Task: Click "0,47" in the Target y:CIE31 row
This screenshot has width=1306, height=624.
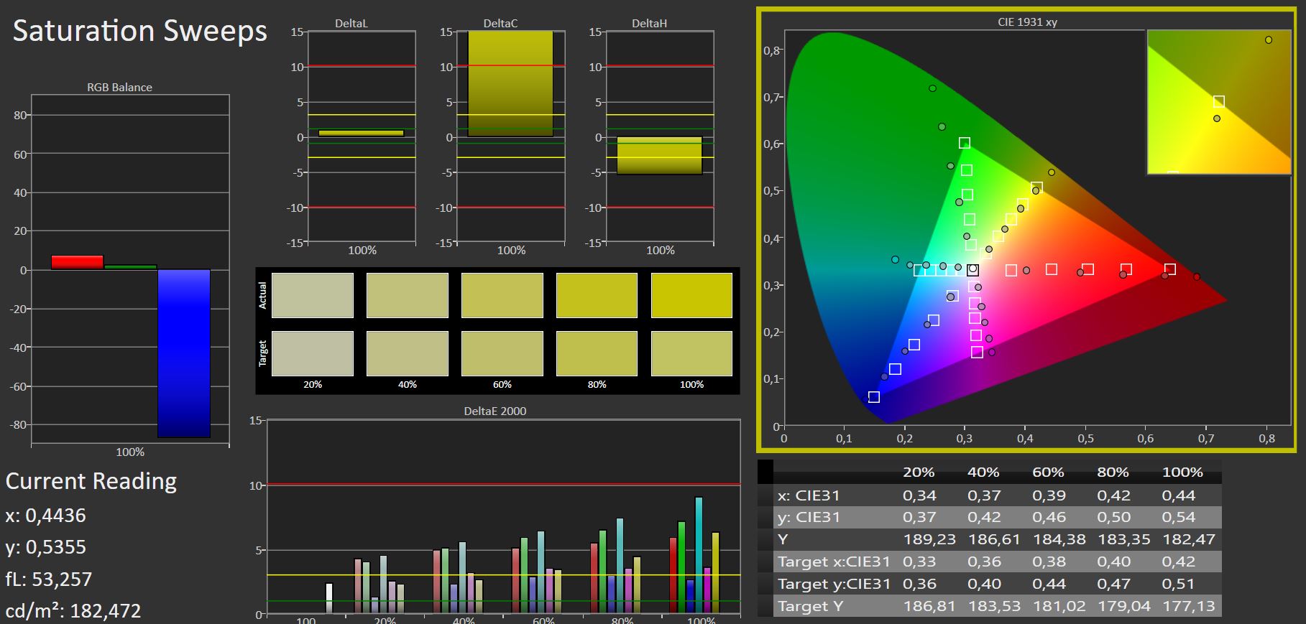Action: 1114,584
